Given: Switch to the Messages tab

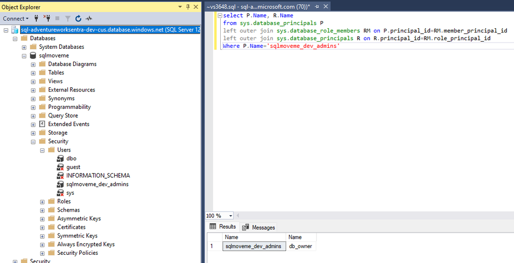Looking at the screenshot, I should coord(259,227).
